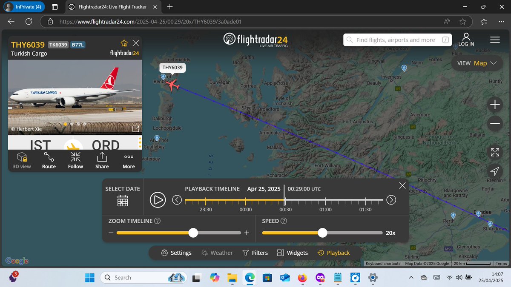511x287 pixels.
Task: Open Microsoft Store from taskbar
Action: (267, 278)
